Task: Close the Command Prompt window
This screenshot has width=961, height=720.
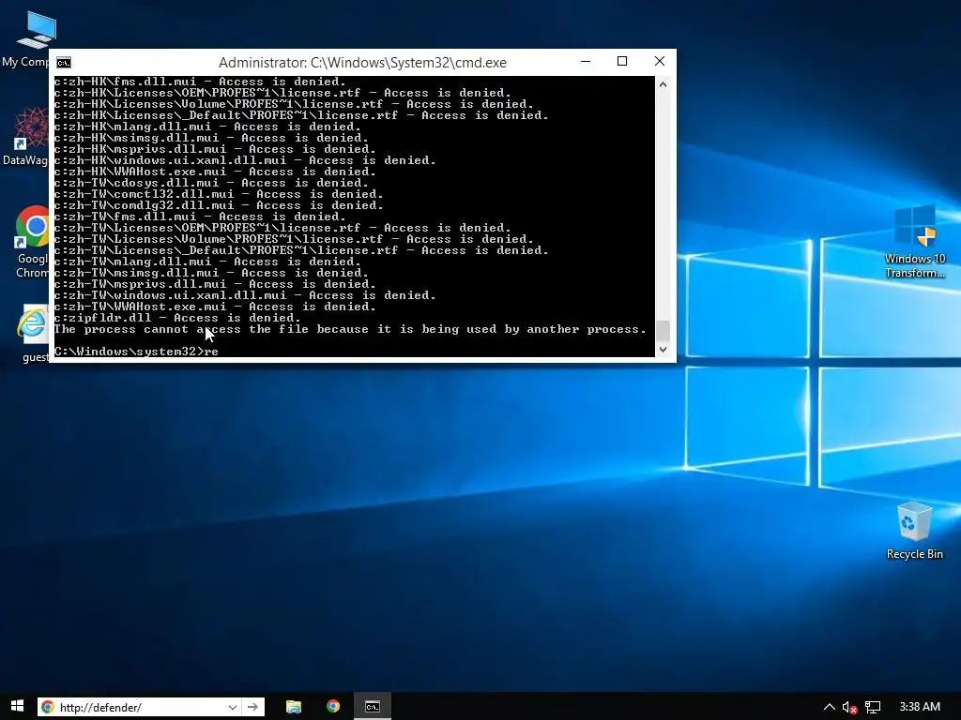Action: (x=660, y=61)
